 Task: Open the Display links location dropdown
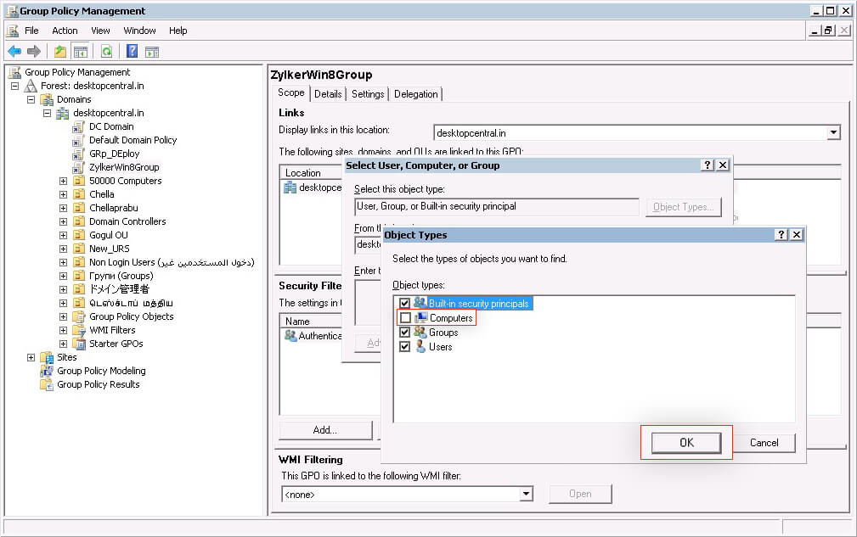[x=833, y=132]
